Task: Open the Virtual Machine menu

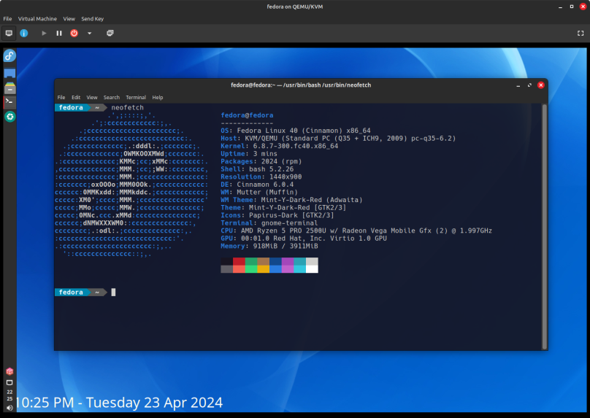Action: coord(37,19)
